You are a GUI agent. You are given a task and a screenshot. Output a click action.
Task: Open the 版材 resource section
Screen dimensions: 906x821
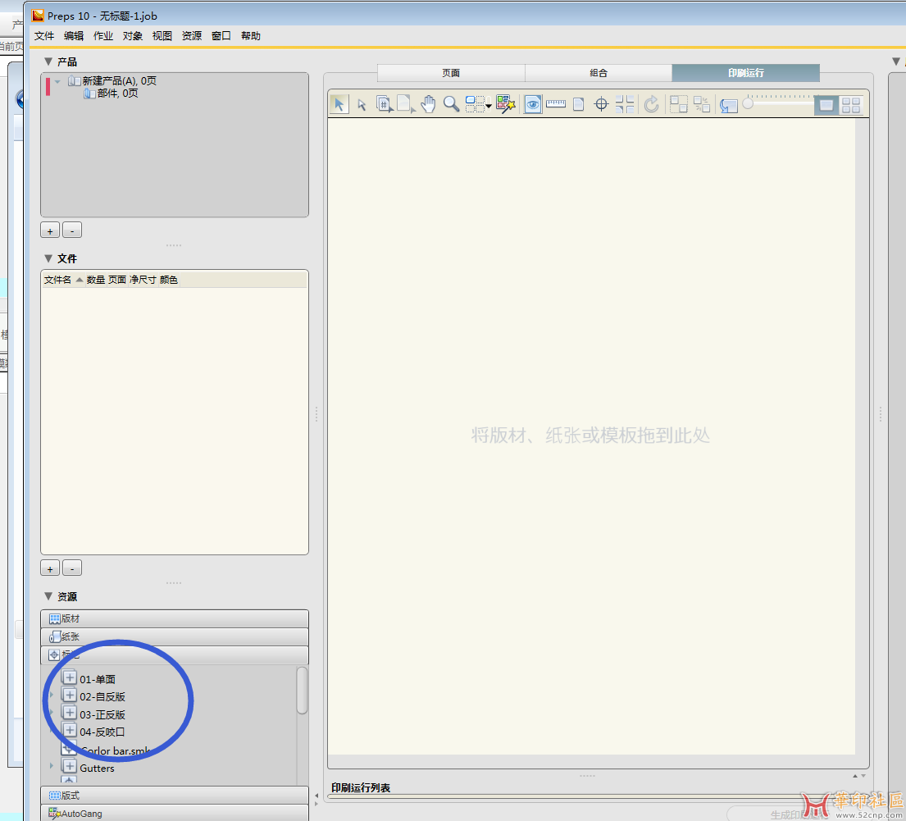(175, 618)
